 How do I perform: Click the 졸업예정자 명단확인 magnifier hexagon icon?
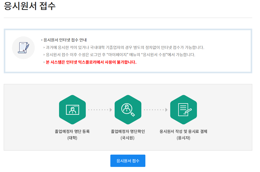tap(128, 110)
